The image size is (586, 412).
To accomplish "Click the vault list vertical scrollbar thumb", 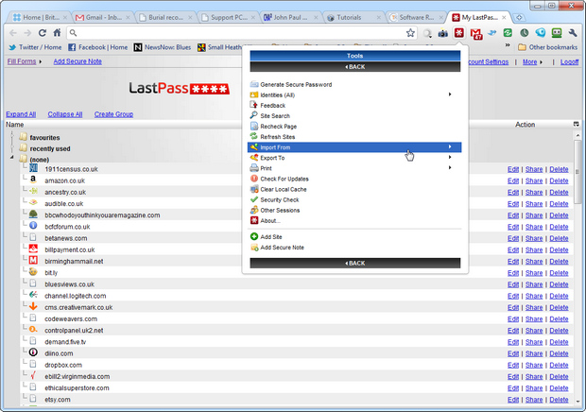I will coord(577,172).
